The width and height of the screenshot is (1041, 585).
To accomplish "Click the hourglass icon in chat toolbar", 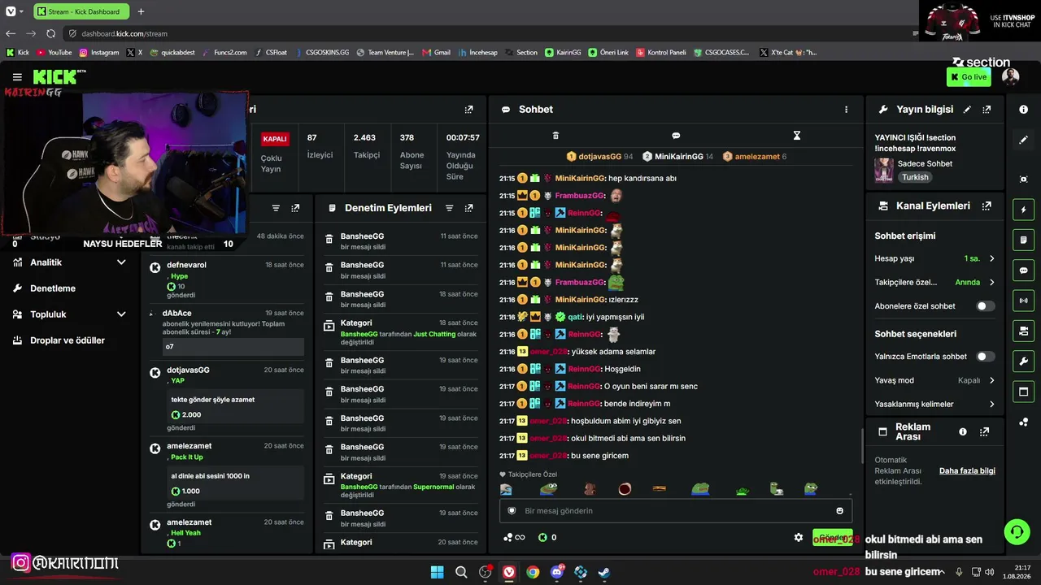I will (797, 136).
